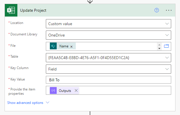Click the SharePoint icon on Name token
This screenshot has height=115, width=180.
point(53,46)
